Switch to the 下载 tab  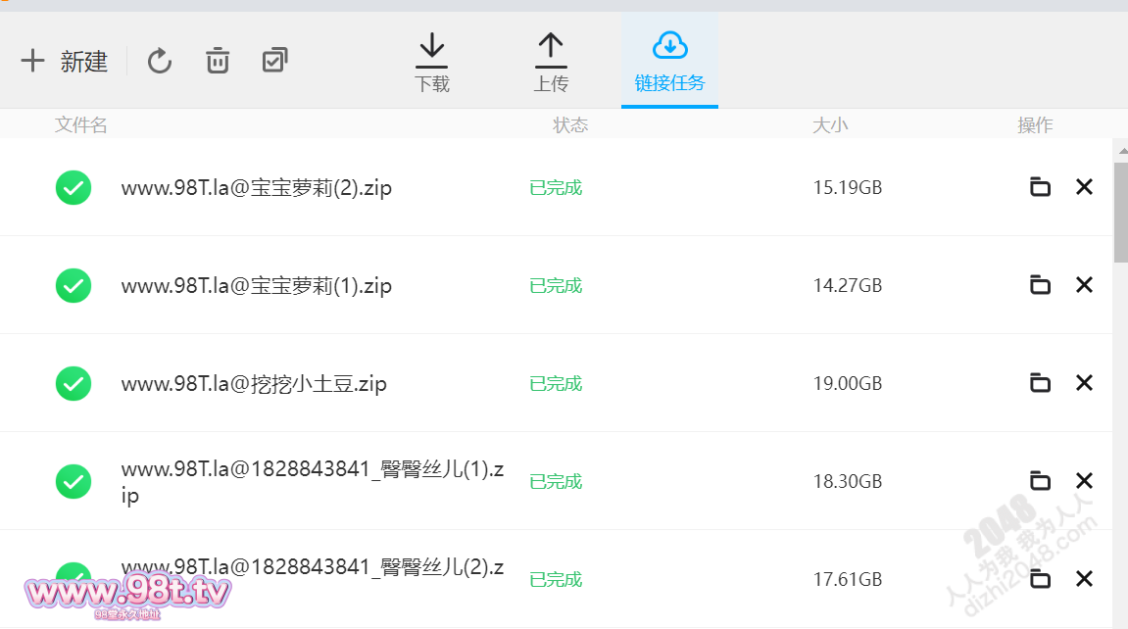point(432,63)
